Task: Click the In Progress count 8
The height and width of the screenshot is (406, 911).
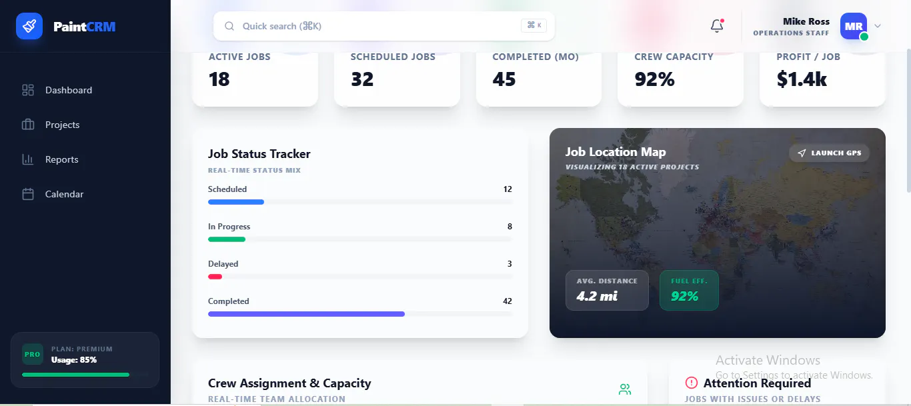Action: (510, 227)
